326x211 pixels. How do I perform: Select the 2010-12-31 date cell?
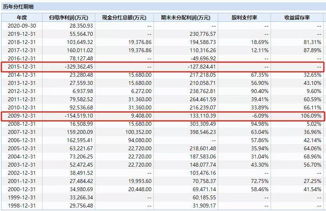click(x=22, y=107)
